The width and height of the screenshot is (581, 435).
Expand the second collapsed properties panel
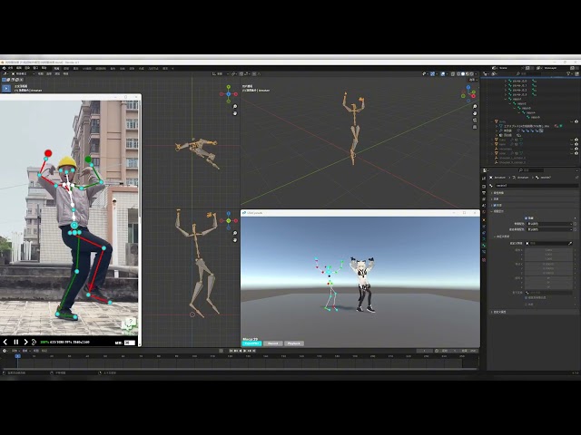click(492, 199)
